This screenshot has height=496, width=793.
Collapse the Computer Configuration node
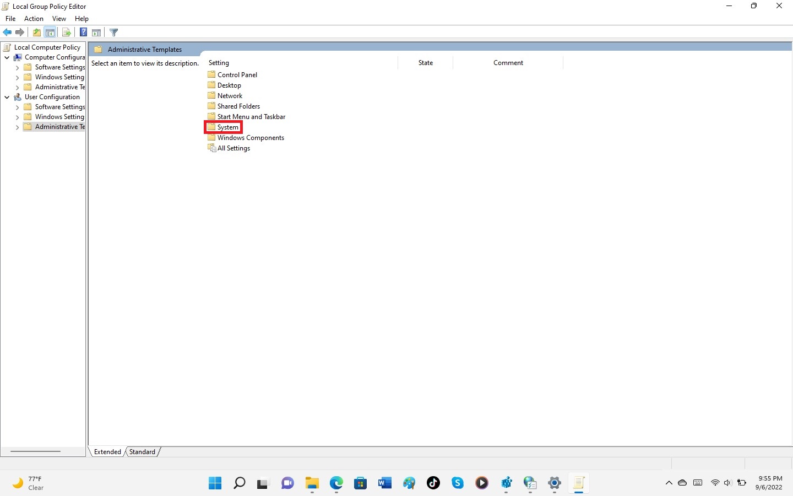[7, 57]
